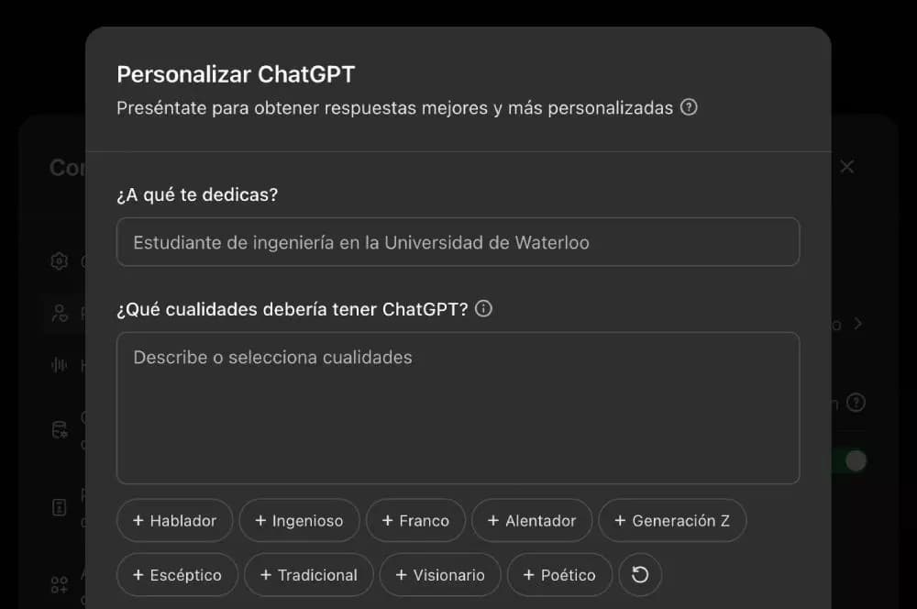This screenshot has height=609, width=917.
Task: Select the person profile icon in the sidebar
Action: pyautogui.click(x=60, y=314)
